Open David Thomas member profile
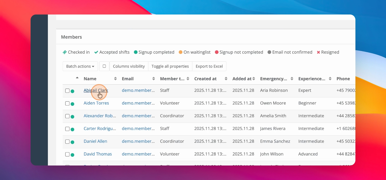 tap(98, 154)
